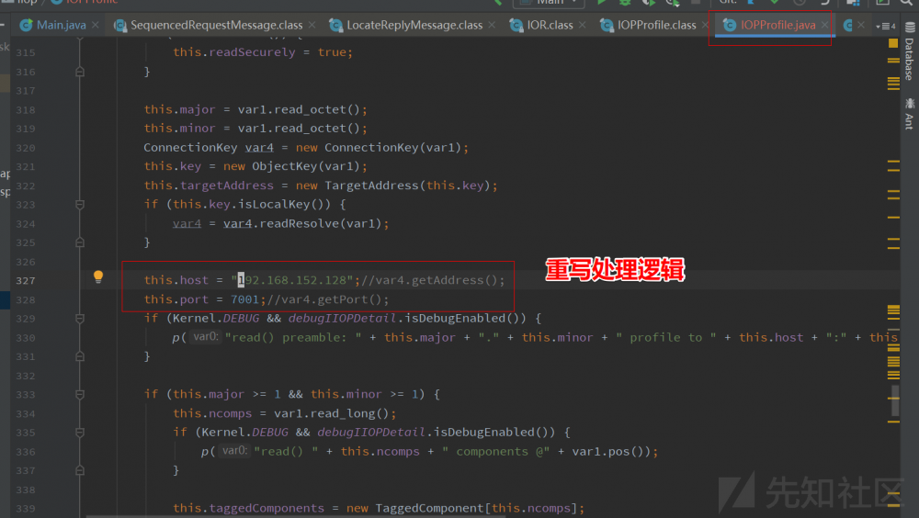
Task: Close the IOR.class tab
Action: tap(582, 25)
